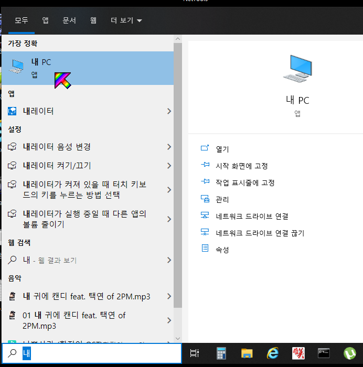Viewport: 363px width, 367px height.
Task: Click the 네트워크 드라이브 연결 icon
Action: click(x=205, y=215)
